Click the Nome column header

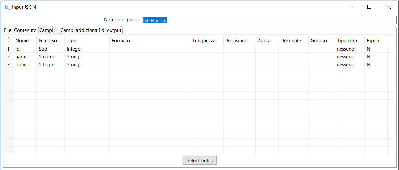click(x=25, y=41)
